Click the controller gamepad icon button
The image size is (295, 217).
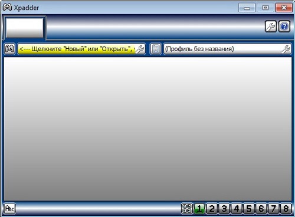pos(9,49)
